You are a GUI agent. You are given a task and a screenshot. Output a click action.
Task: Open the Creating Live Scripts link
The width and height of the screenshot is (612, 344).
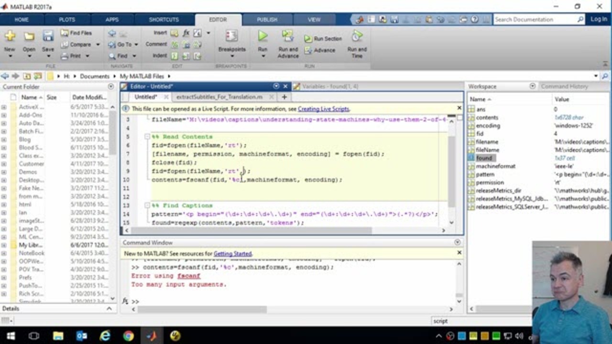pos(323,109)
